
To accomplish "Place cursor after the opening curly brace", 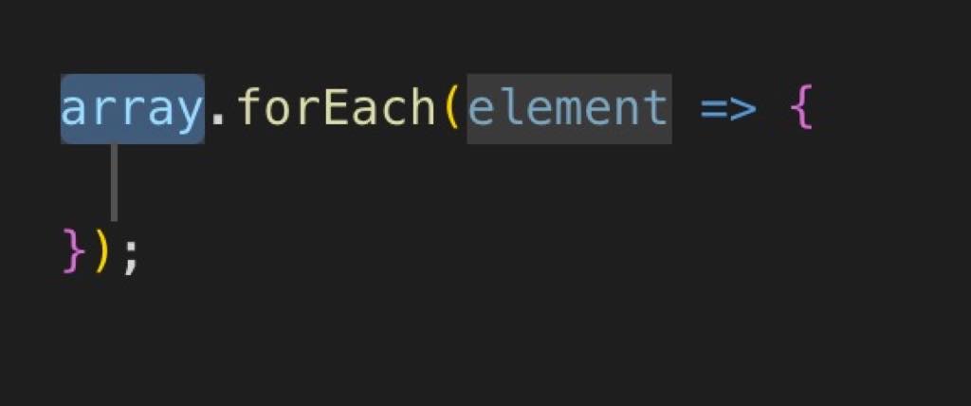I will pyautogui.click(x=815, y=109).
